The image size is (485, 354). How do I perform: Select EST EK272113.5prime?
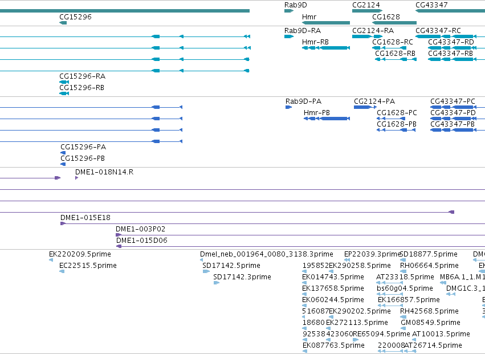(357, 323)
